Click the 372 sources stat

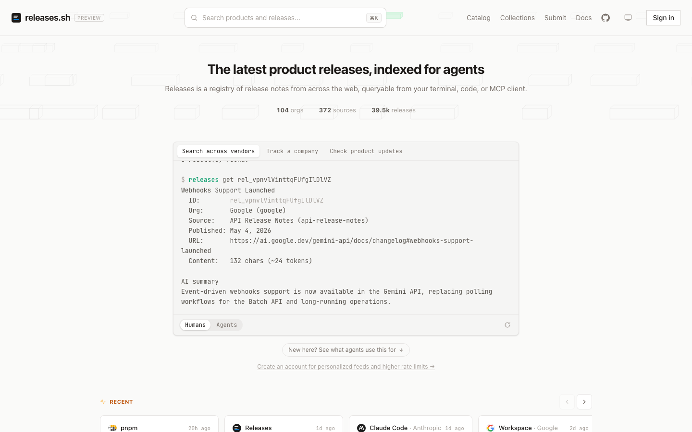[337, 110]
